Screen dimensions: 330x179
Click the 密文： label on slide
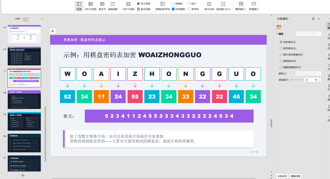[69, 116]
